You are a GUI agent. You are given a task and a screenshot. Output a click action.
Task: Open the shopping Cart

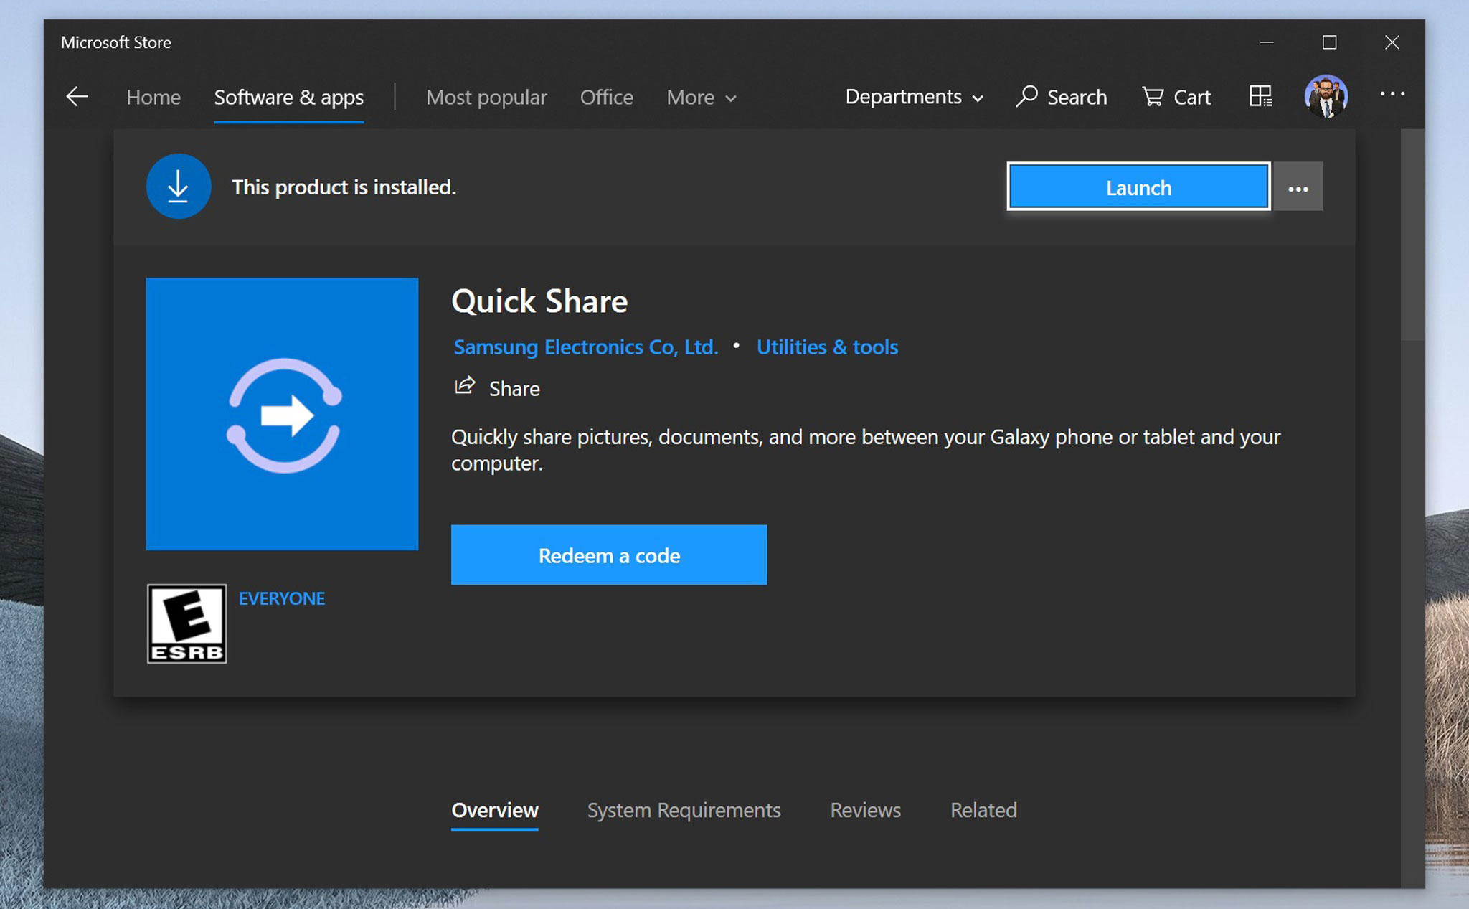[x=1176, y=97]
